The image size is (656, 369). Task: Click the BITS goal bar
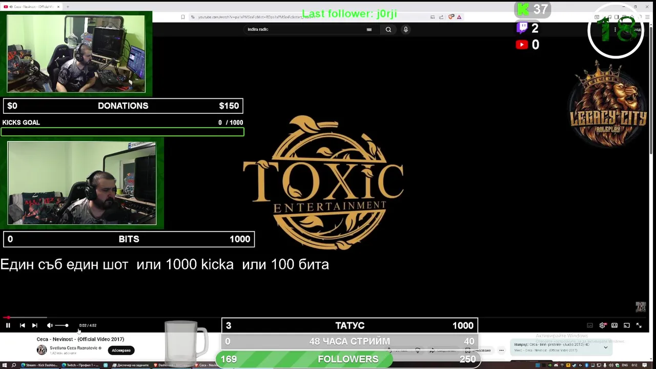(129, 239)
